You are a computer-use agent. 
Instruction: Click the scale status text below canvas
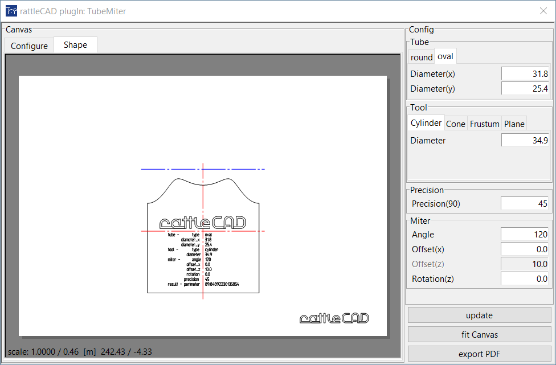pos(80,352)
